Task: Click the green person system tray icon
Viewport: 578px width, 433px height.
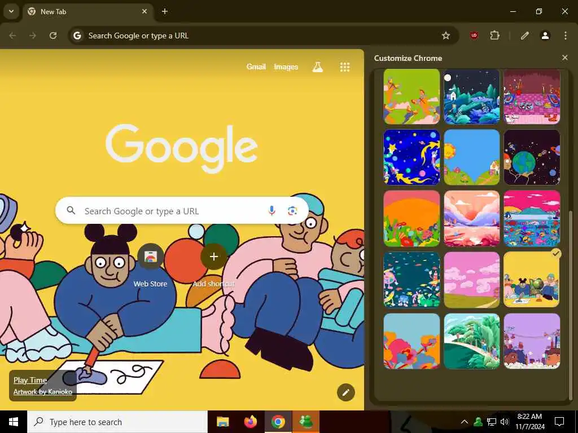Action: pyautogui.click(x=478, y=422)
